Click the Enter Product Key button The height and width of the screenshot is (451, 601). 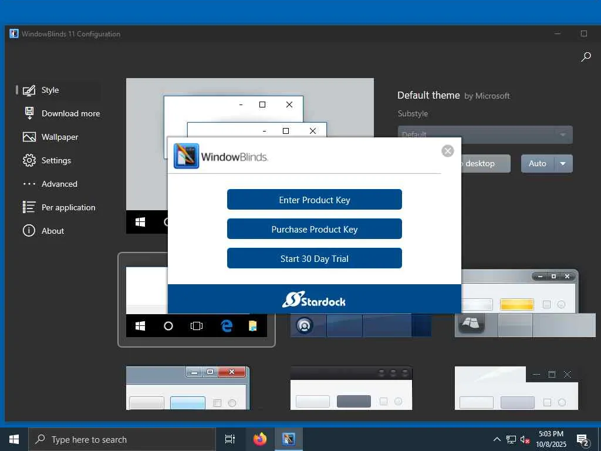[315, 200]
